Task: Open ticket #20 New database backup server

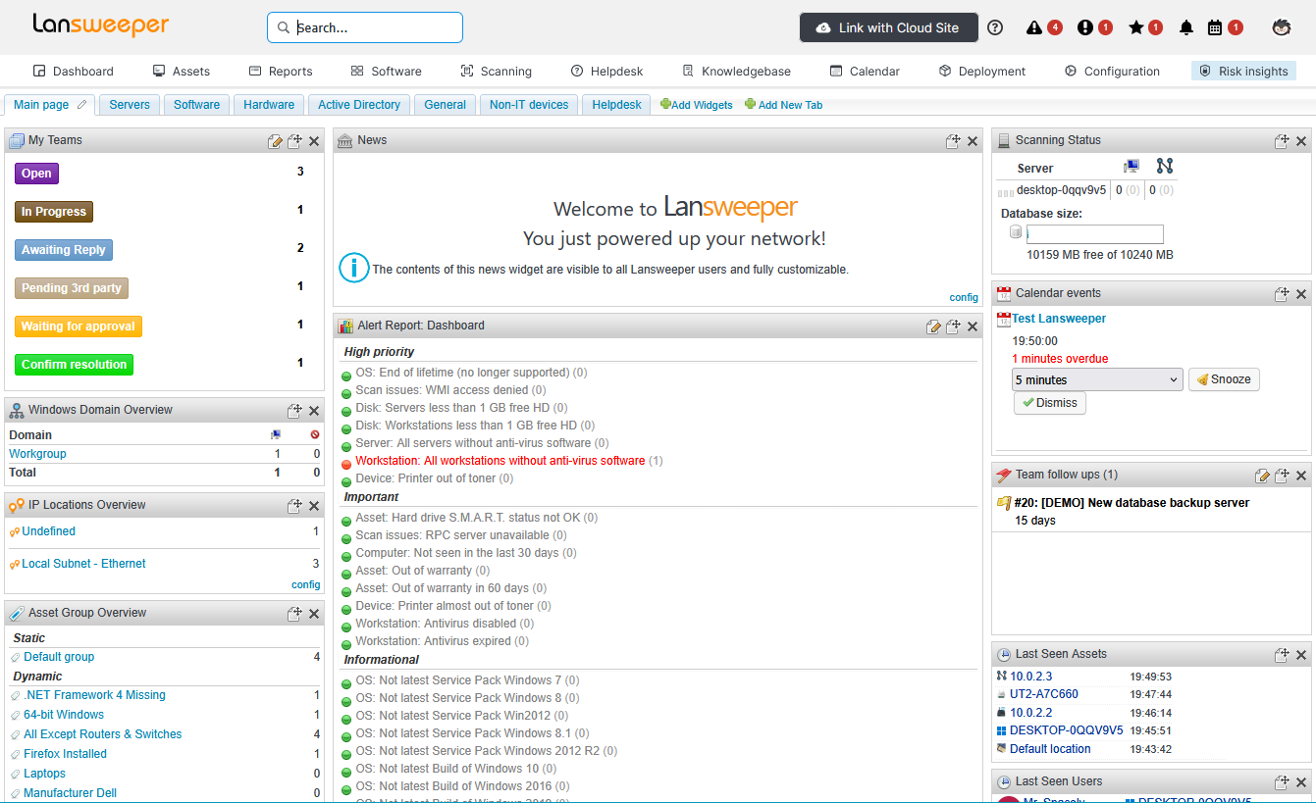Action: pos(1132,503)
